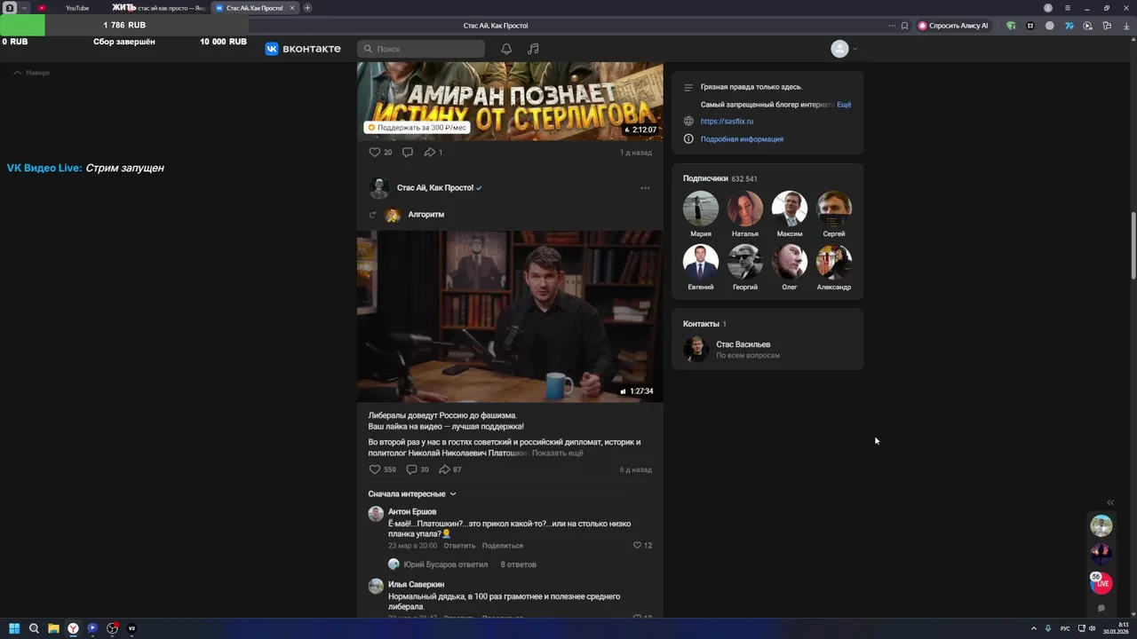Open the globe extension in toolbar
1137x639 pixels.
point(1050,26)
